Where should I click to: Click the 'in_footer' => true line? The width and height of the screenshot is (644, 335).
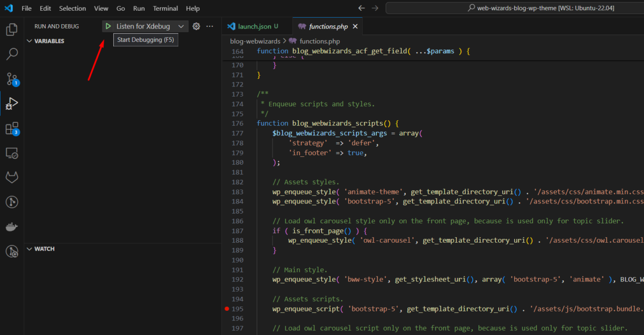(x=327, y=152)
